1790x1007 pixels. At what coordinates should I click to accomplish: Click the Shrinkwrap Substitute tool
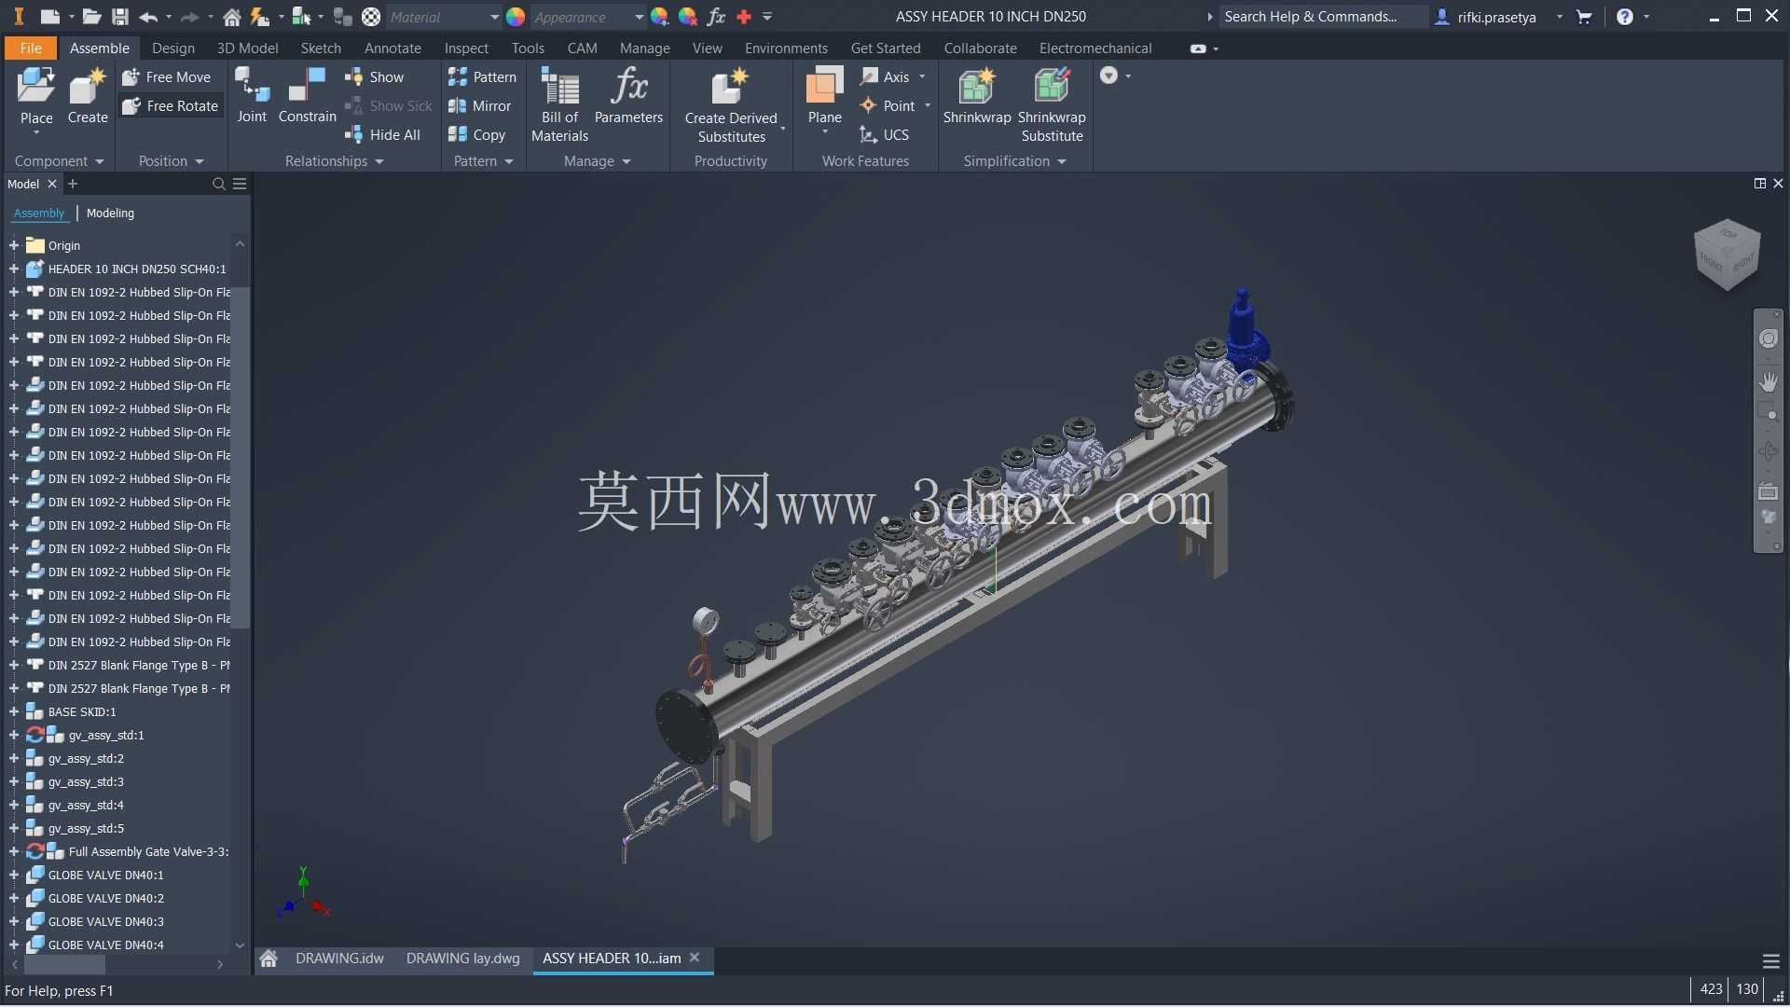pos(1052,104)
